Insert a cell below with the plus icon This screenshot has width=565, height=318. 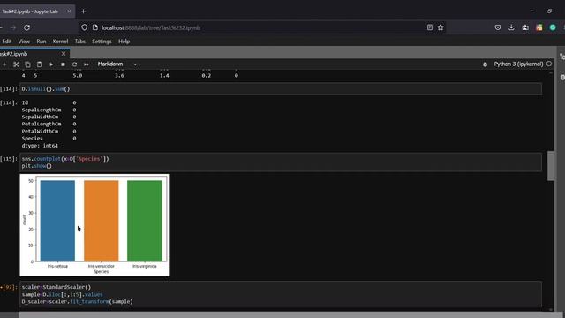tap(4, 64)
